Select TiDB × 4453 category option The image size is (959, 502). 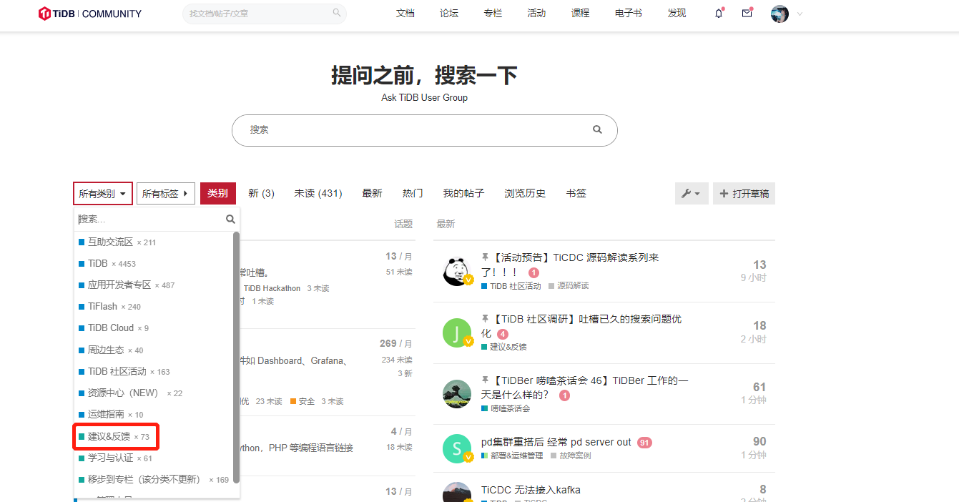[x=154, y=264]
